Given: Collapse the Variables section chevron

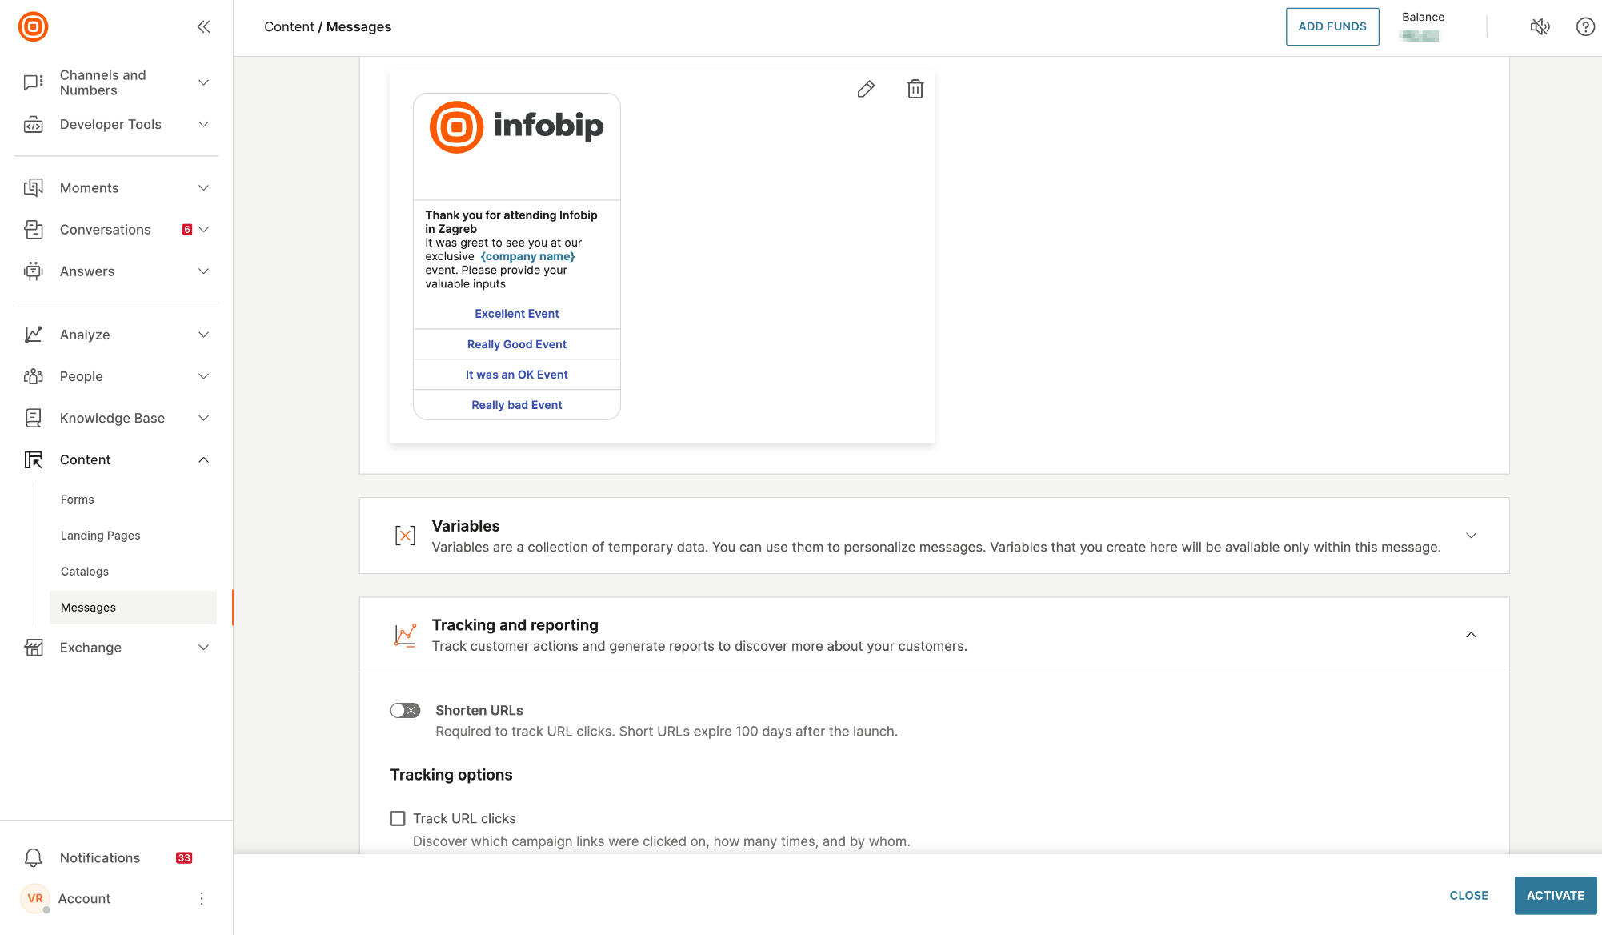Looking at the screenshot, I should (1471, 534).
